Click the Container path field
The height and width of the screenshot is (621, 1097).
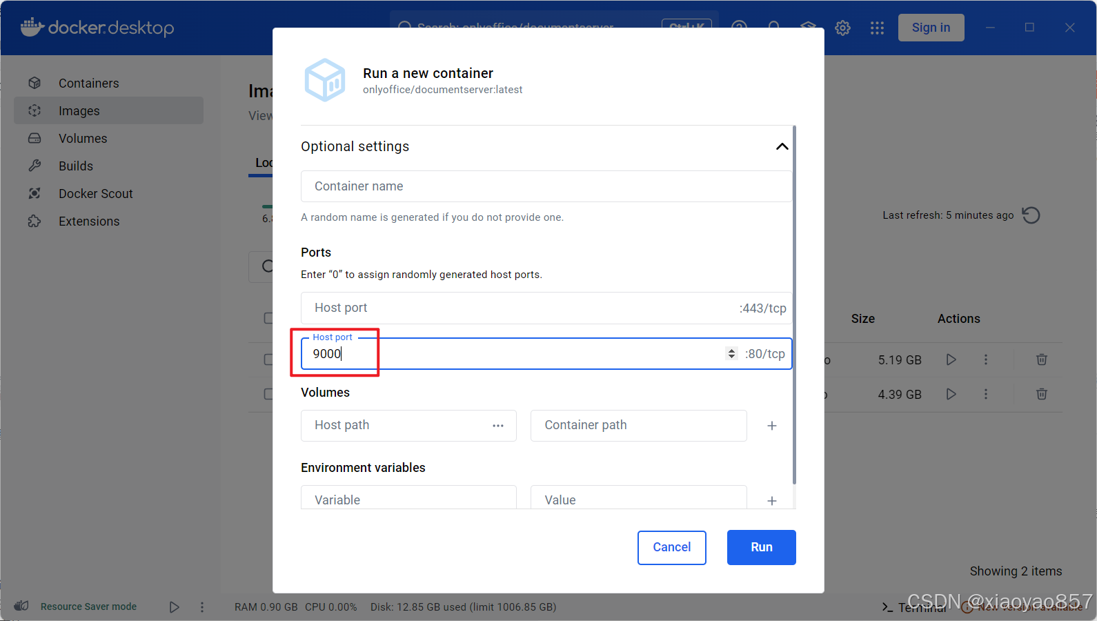tap(638, 425)
